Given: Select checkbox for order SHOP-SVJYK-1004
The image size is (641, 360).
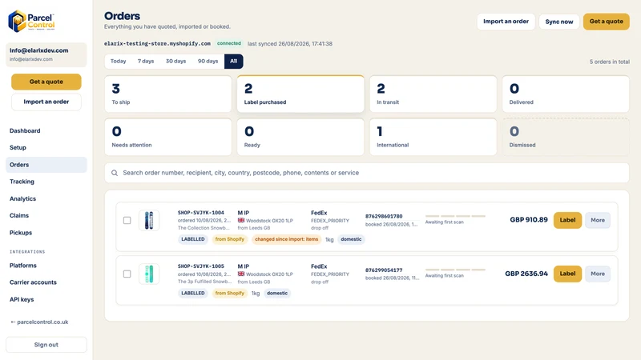Looking at the screenshot, I should tap(127, 221).
